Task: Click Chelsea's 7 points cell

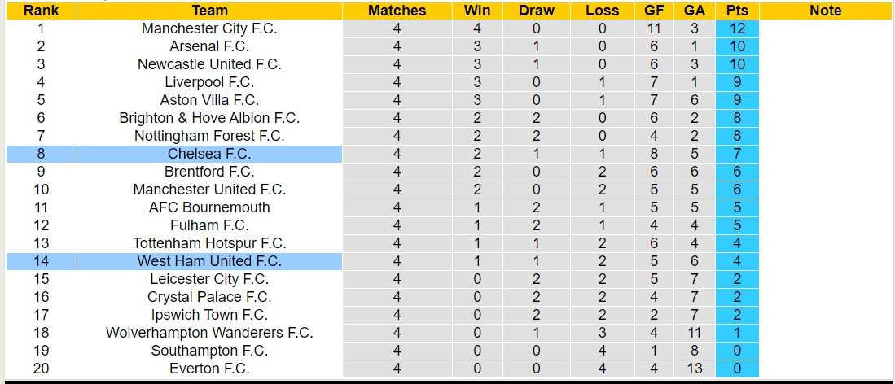Action: 738,154
